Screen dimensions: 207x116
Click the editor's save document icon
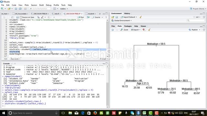point(17,17)
